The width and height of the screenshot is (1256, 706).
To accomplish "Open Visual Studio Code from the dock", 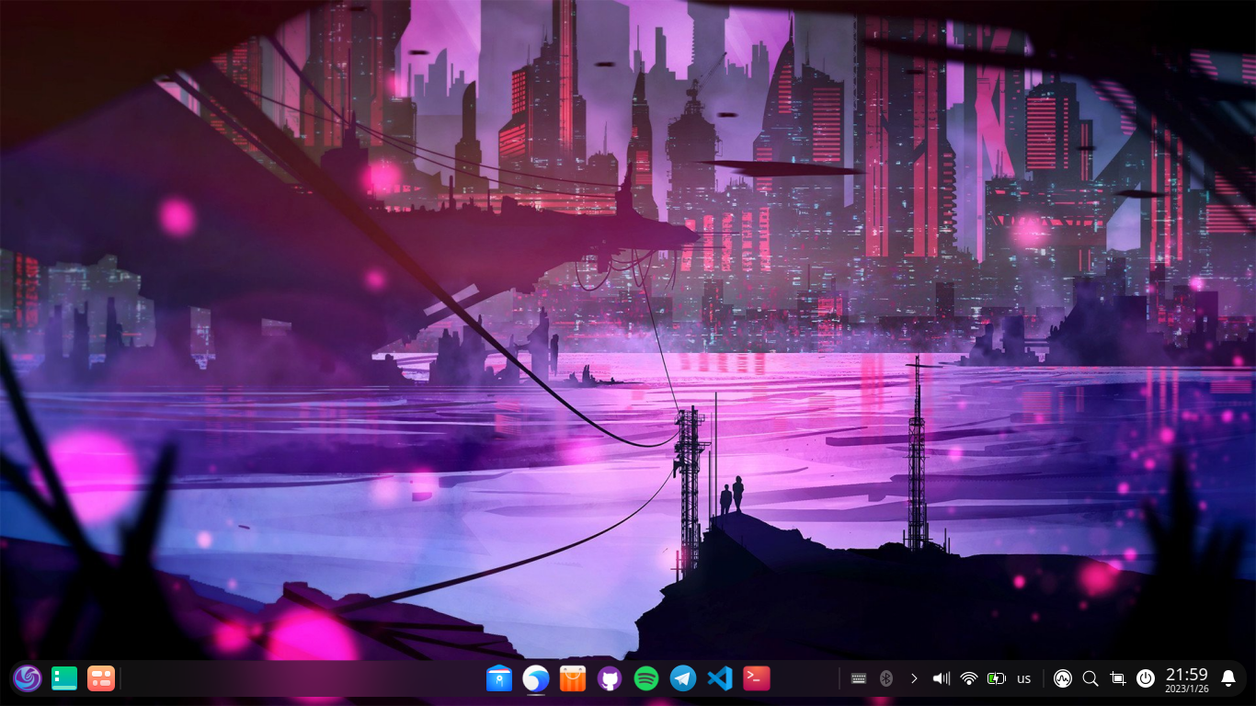I will click(720, 678).
